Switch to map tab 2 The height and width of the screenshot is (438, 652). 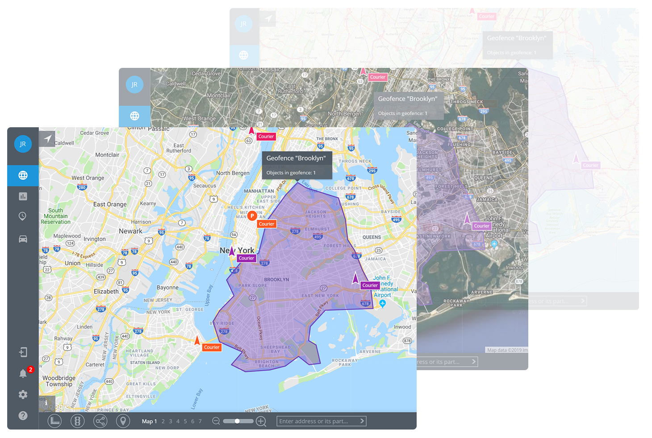163,421
